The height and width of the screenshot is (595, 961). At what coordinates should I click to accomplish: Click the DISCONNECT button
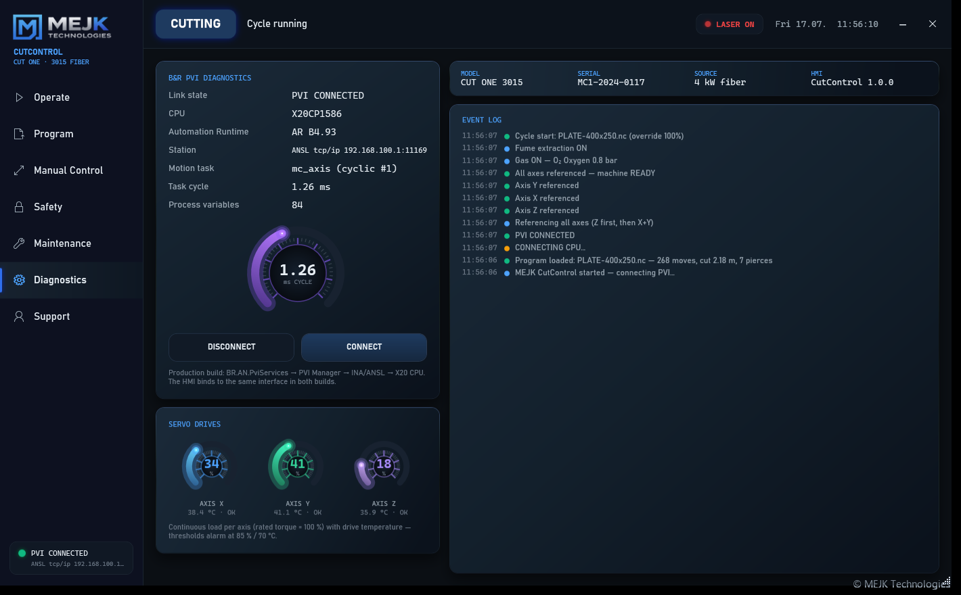click(231, 347)
